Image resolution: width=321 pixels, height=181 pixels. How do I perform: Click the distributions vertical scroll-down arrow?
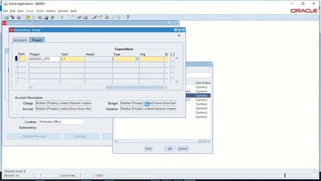coord(177,82)
